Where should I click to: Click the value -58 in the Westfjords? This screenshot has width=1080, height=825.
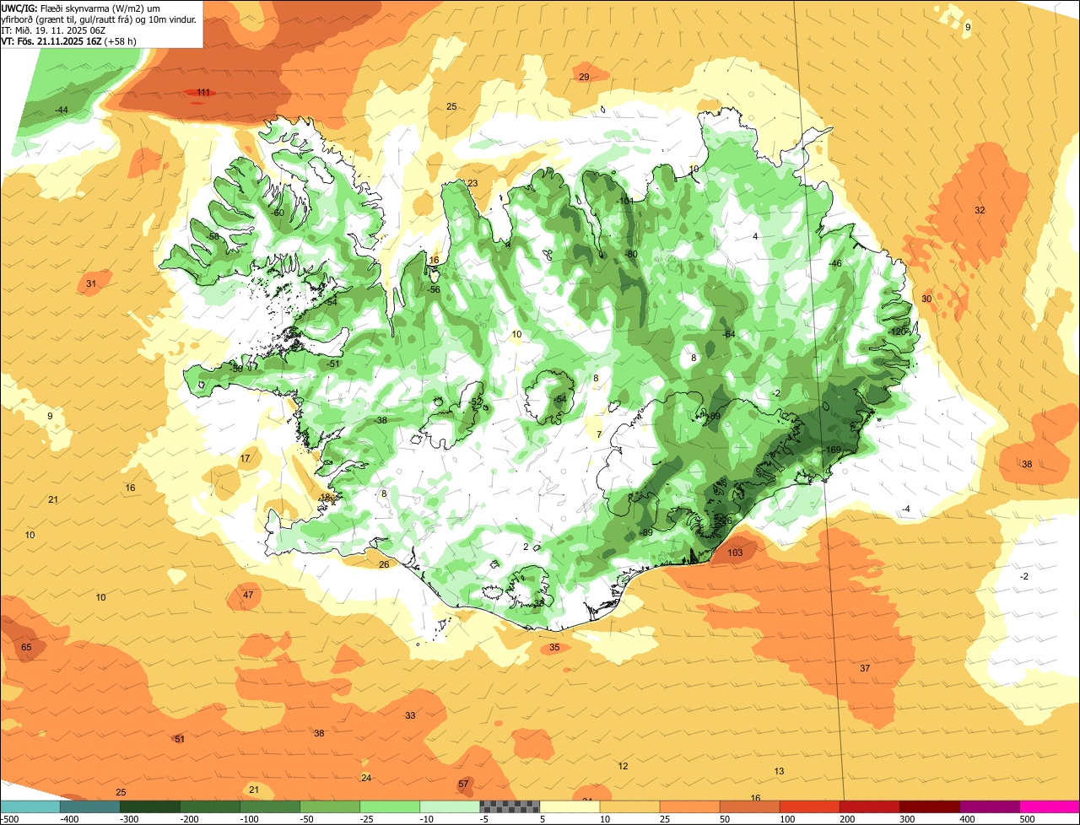pyautogui.click(x=213, y=237)
